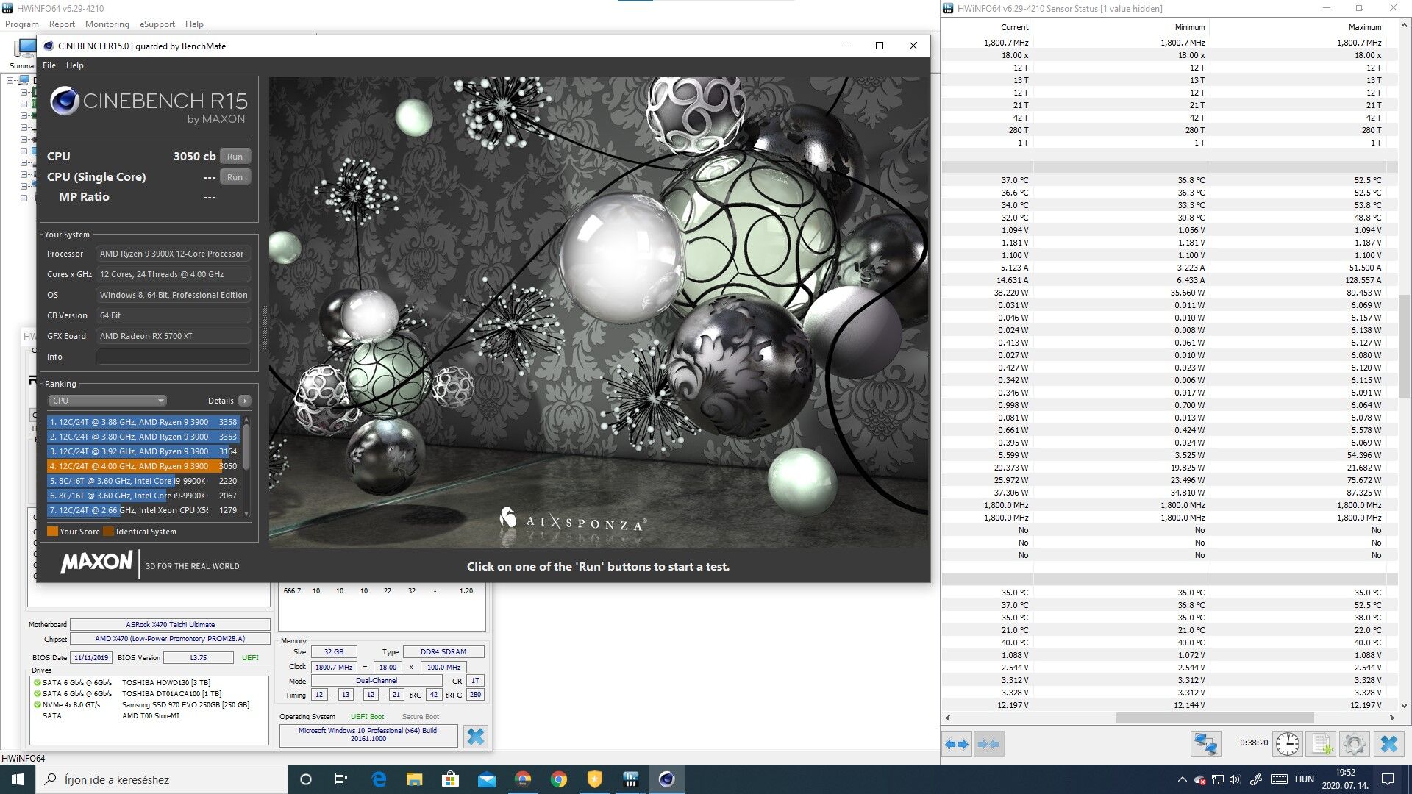Select ranking entry 1 at 3.88 GHz
The width and height of the screenshot is (1412, 794).
coord(143,422)
